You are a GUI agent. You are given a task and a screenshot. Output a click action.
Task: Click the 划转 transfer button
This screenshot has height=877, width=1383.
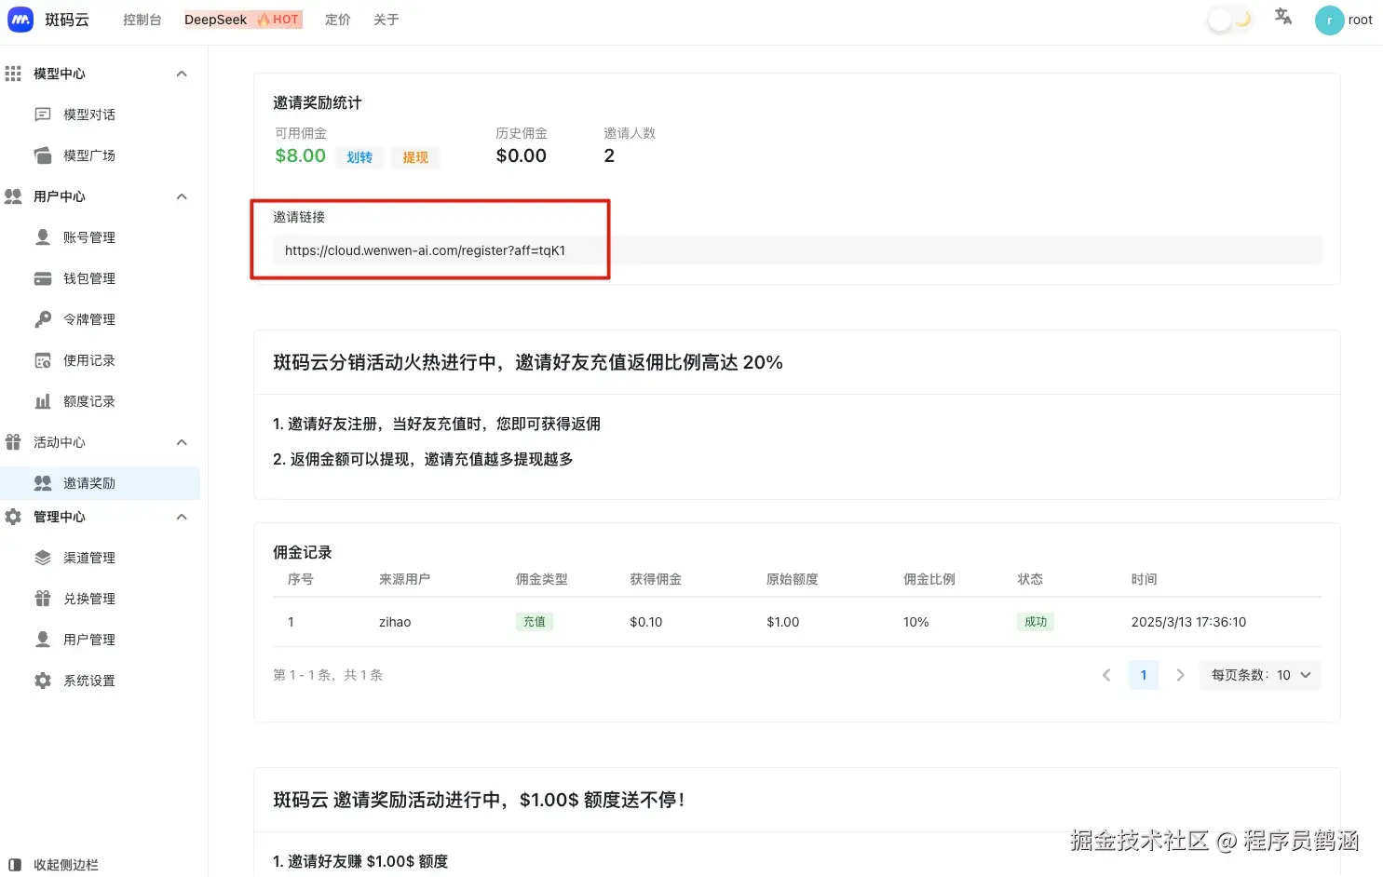tap(359, 157)
